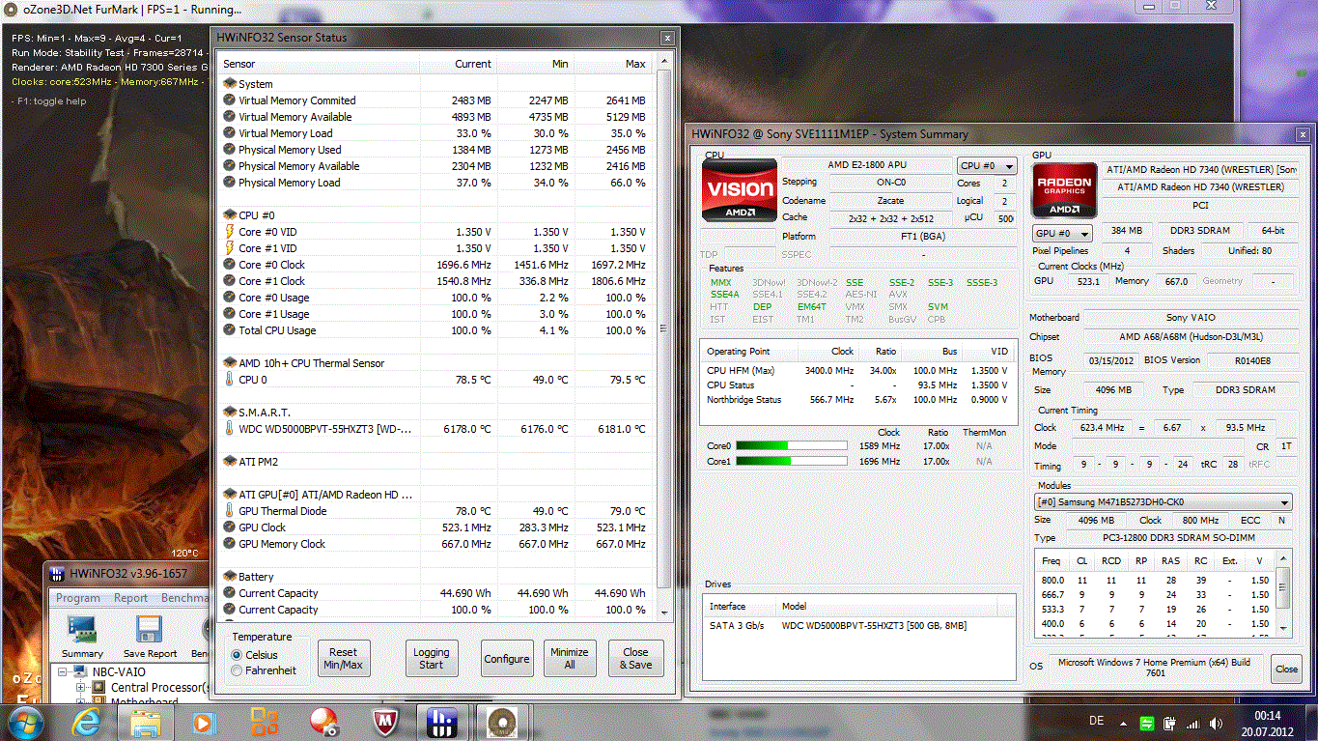
Task: Click the memory timings table scrollbar
Action: (x=1284, y=589)
